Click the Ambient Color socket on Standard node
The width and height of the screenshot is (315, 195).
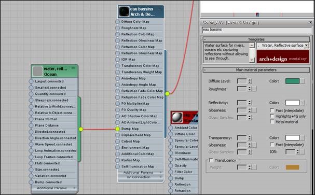(171, 128)
